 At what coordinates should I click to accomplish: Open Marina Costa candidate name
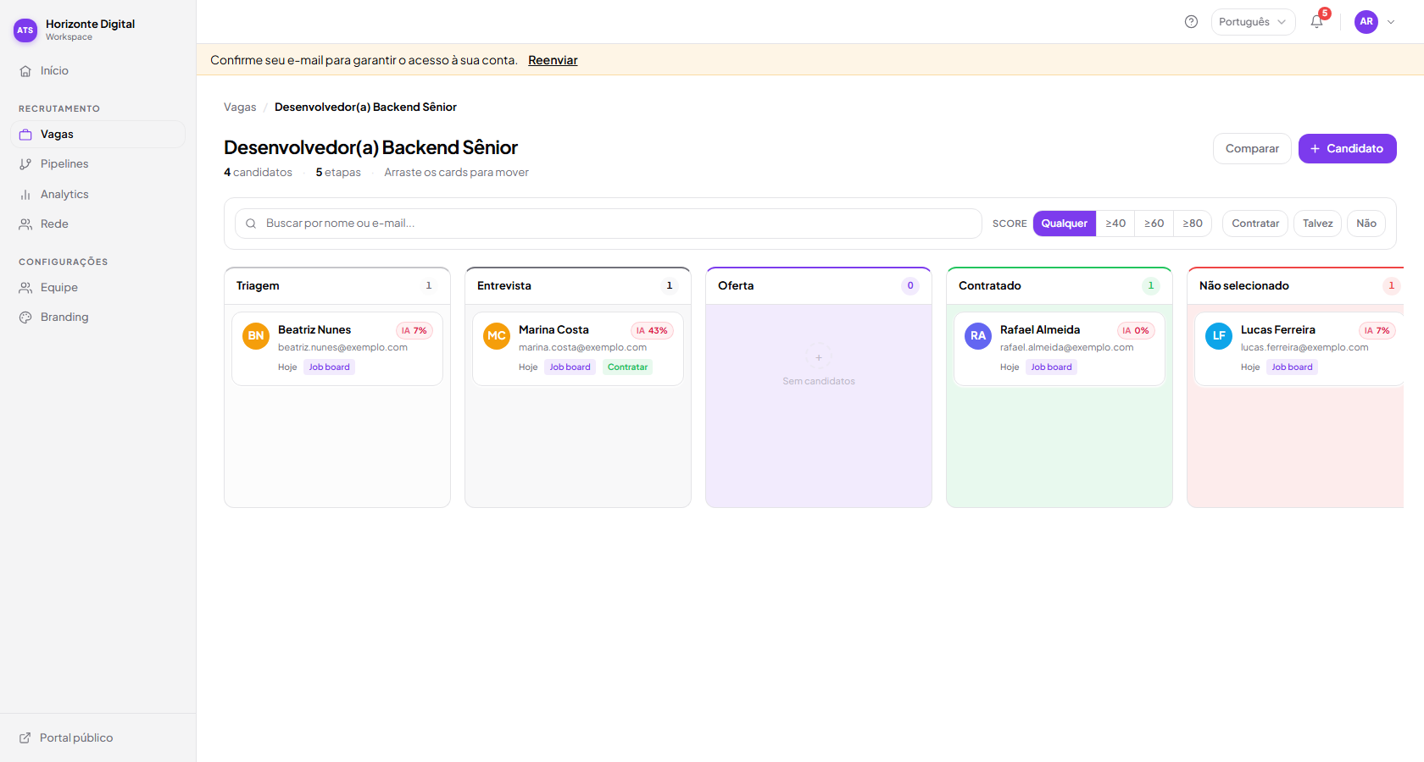[553, 329]
